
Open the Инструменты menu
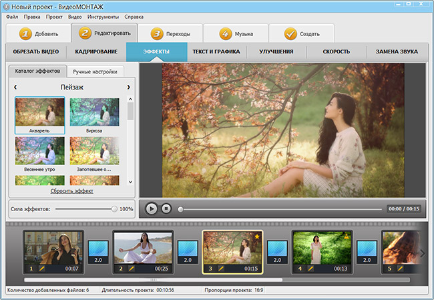click(103, 17)
